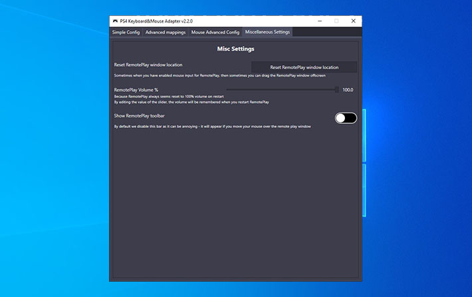
Task: Click the PS4 Keyboard&Mouse Adapter v2.2.0 title
Action: coord(156,21)
